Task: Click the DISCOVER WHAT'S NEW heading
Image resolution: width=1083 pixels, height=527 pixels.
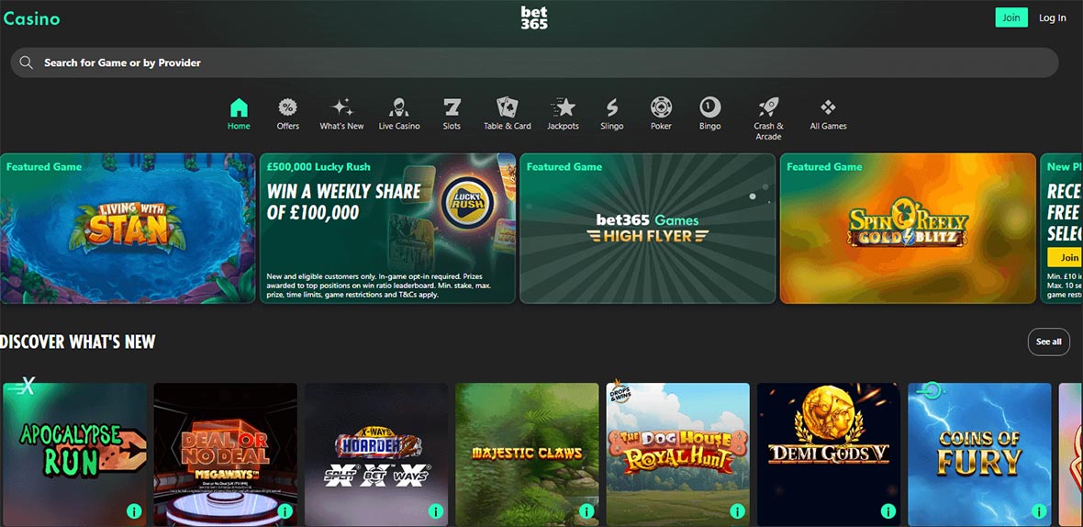Action: pos(77,342)
